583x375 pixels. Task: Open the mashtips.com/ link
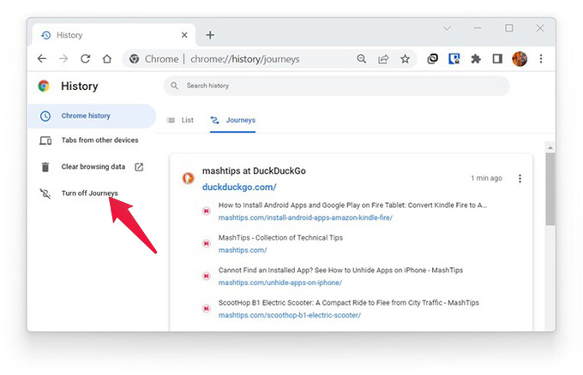click(x=243, y=250)
